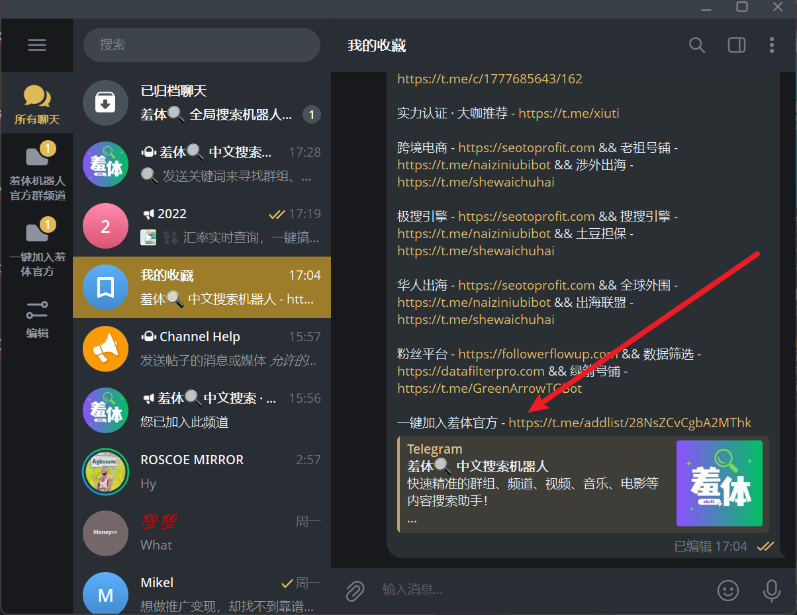Image resolution: width=797 pixels, height=615 pixels.
Task: Open naiziniubibot link after 老祖号铺
Action: point(474,165)
